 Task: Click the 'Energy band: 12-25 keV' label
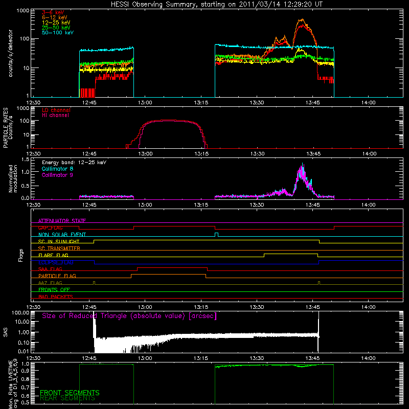click(x=74, y=163)
